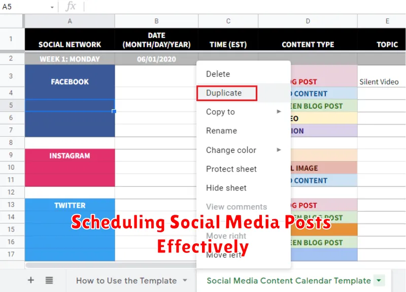Click the blue content cell in row 17
This screenshot has width=406, height=292.
324,254
